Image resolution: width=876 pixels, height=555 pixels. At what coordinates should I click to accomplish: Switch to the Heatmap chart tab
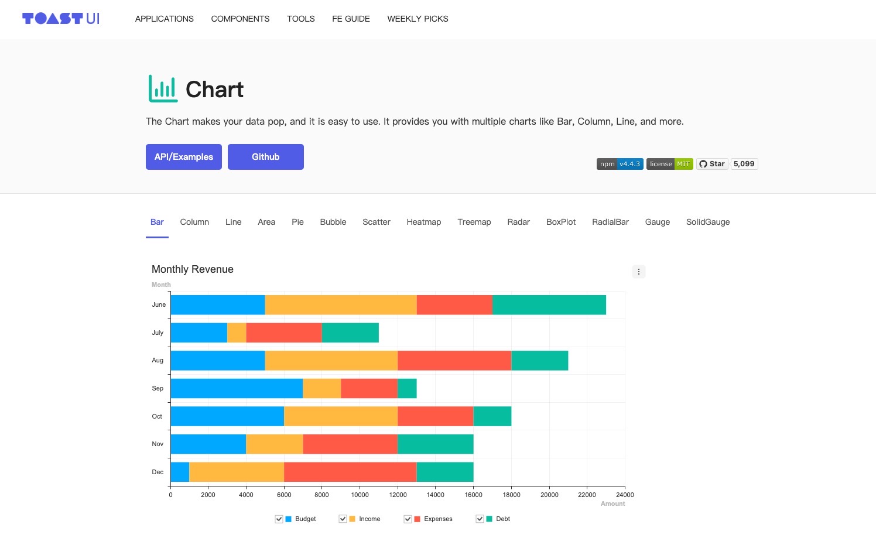tap(424, 222)
